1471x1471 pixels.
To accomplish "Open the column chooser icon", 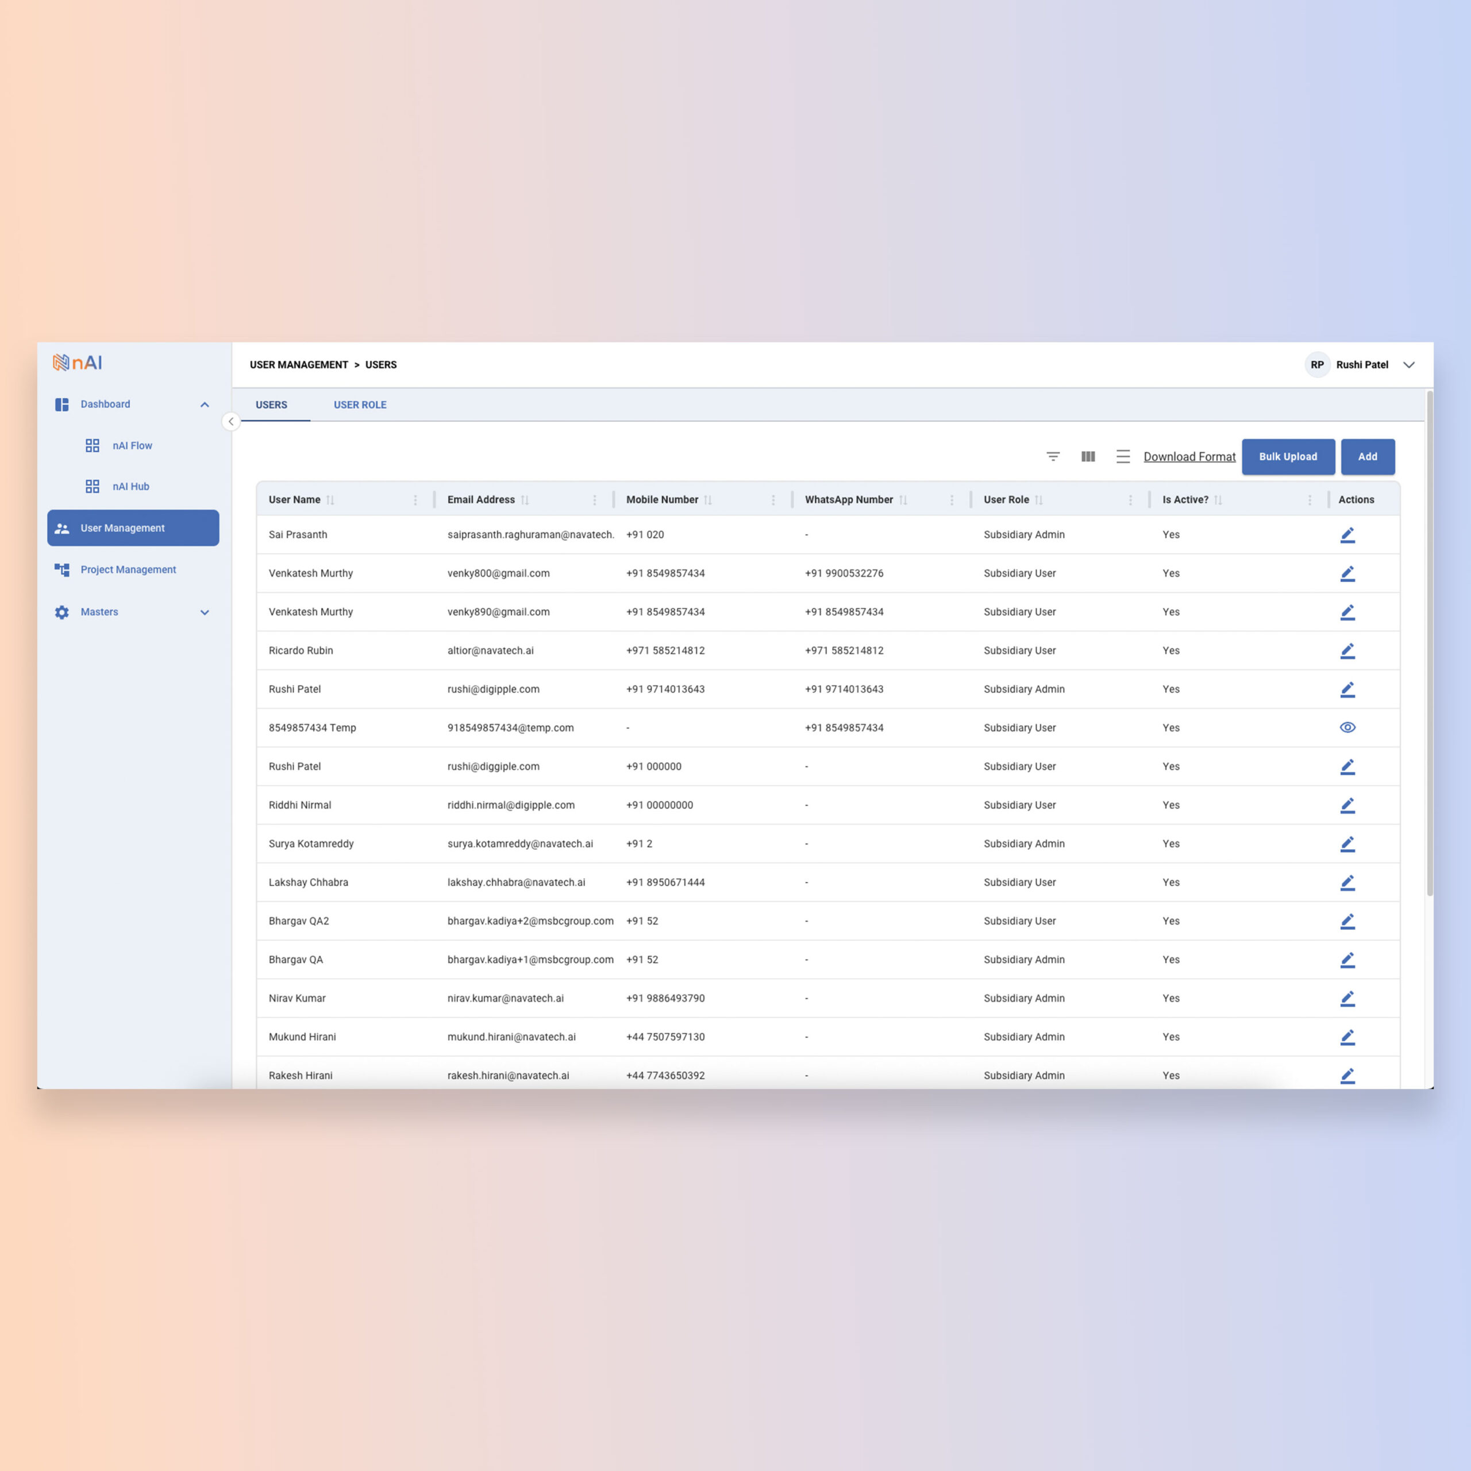I will point(1088,456).
